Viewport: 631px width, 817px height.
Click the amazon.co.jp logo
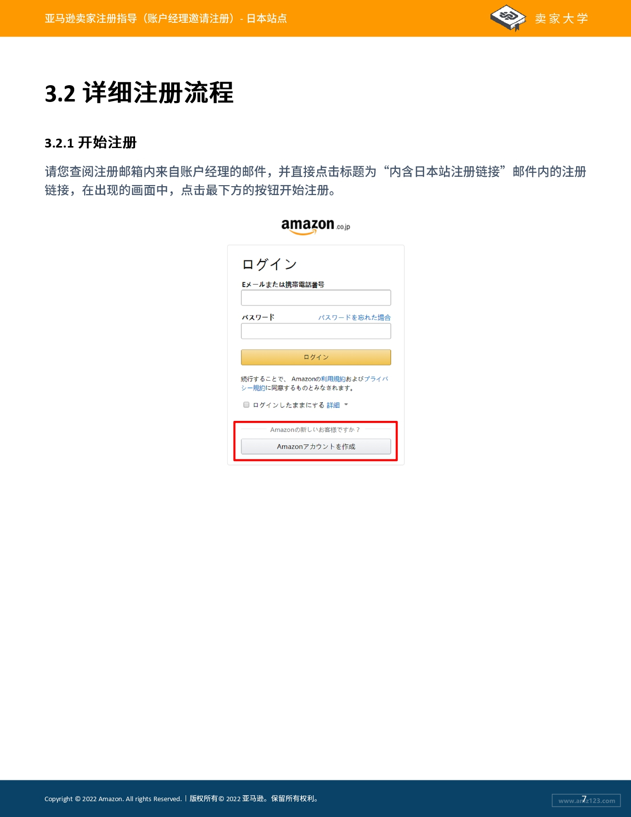[316, 226]
